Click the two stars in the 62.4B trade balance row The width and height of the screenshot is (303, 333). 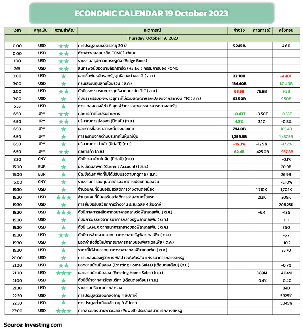(64, 152)
